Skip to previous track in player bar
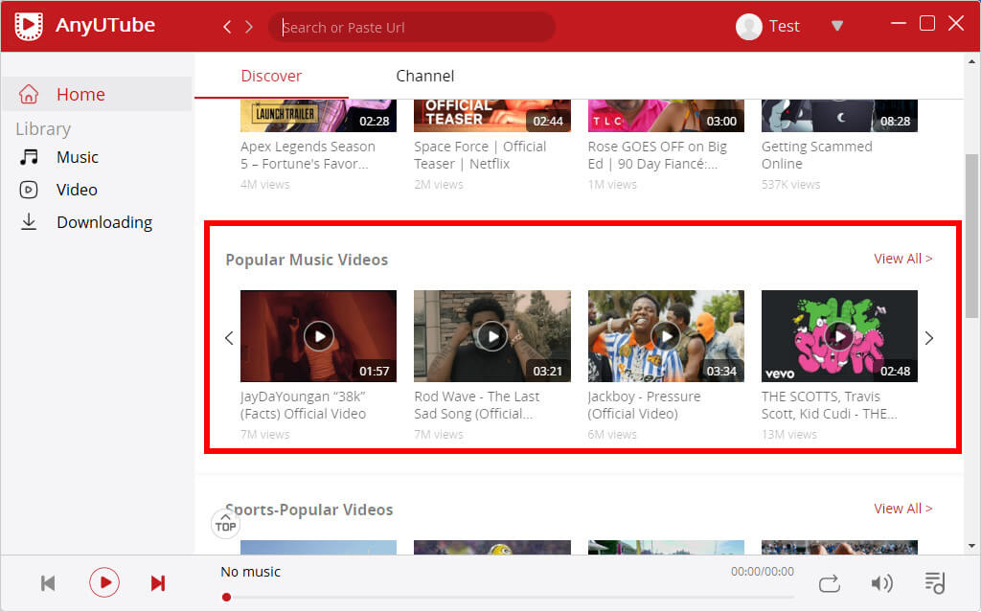981x612 pixels. click(48, 583)
